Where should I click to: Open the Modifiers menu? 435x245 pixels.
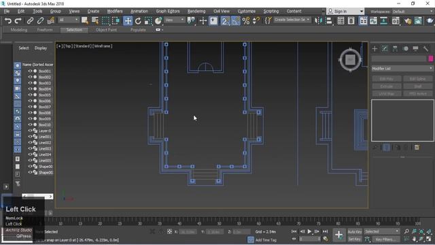115,11
